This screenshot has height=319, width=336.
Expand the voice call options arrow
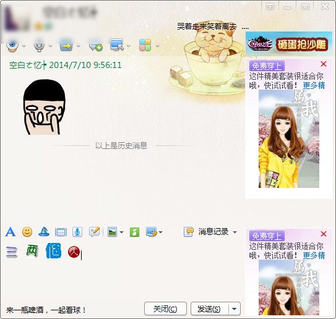pyautogui.click(x=51, y=46)
